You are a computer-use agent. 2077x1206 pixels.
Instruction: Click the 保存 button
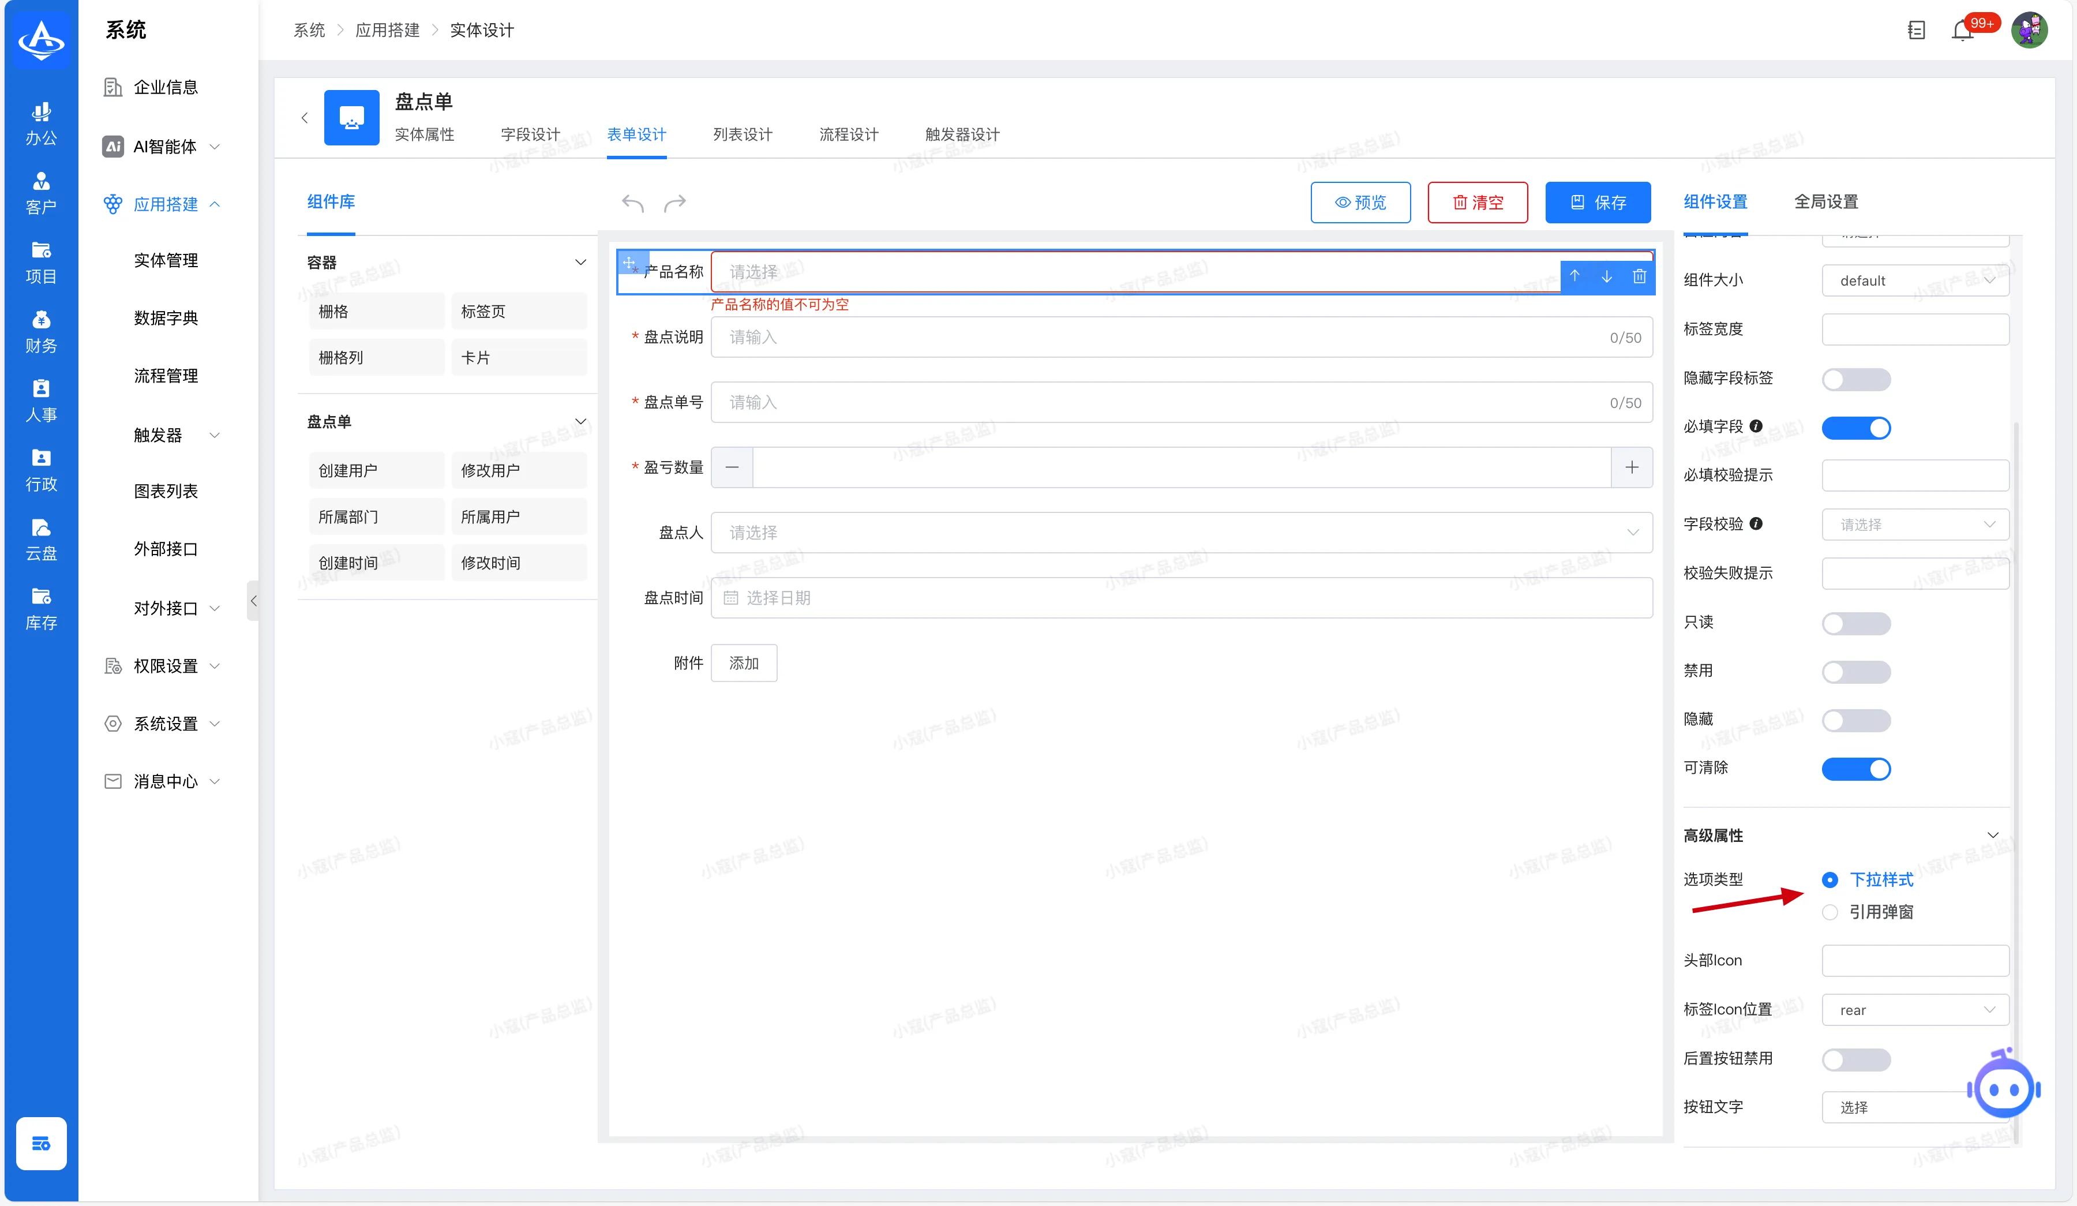coord(1598,203)
